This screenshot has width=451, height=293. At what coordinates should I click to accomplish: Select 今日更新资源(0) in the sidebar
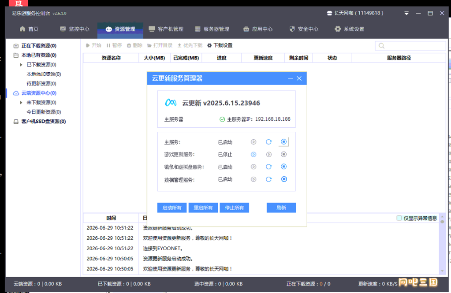[x=44, y=112]
